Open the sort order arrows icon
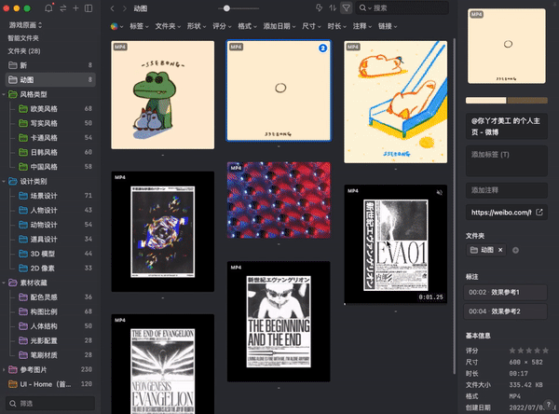This screenshot has width=559, height=414. coord(333,7)
